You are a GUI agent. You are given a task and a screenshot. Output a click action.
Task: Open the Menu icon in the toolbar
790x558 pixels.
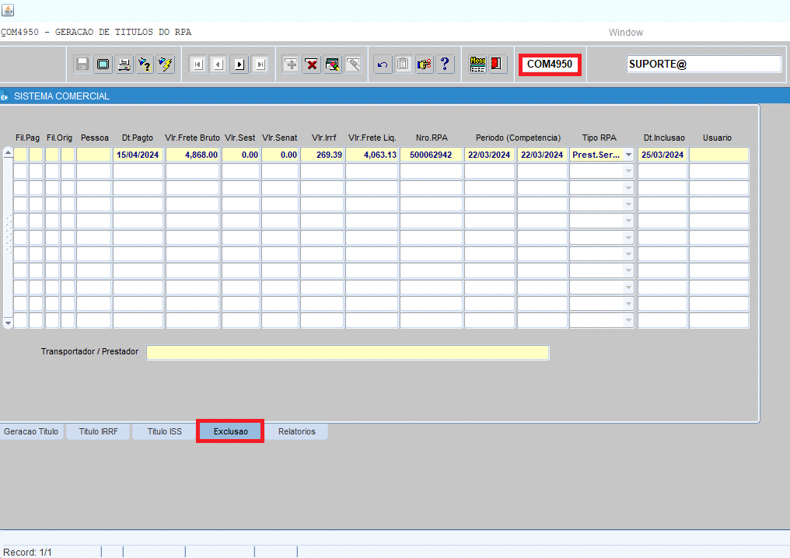[477, 64]
